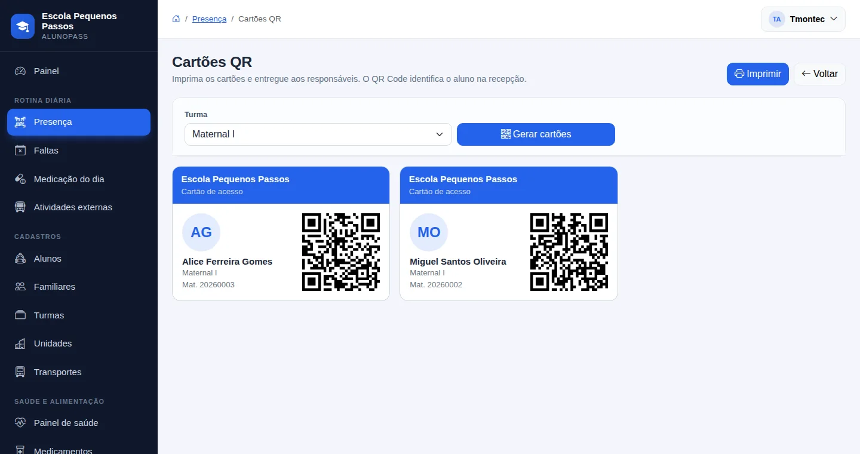Click Alice Ferreira Gomes QR code
Viewport: 860px width, 454px height.
[x=341, y=252]
